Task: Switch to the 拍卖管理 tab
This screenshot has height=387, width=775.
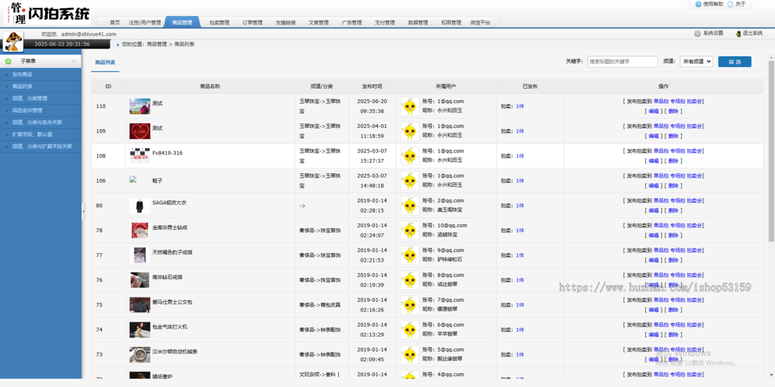Action: [219, 23]
